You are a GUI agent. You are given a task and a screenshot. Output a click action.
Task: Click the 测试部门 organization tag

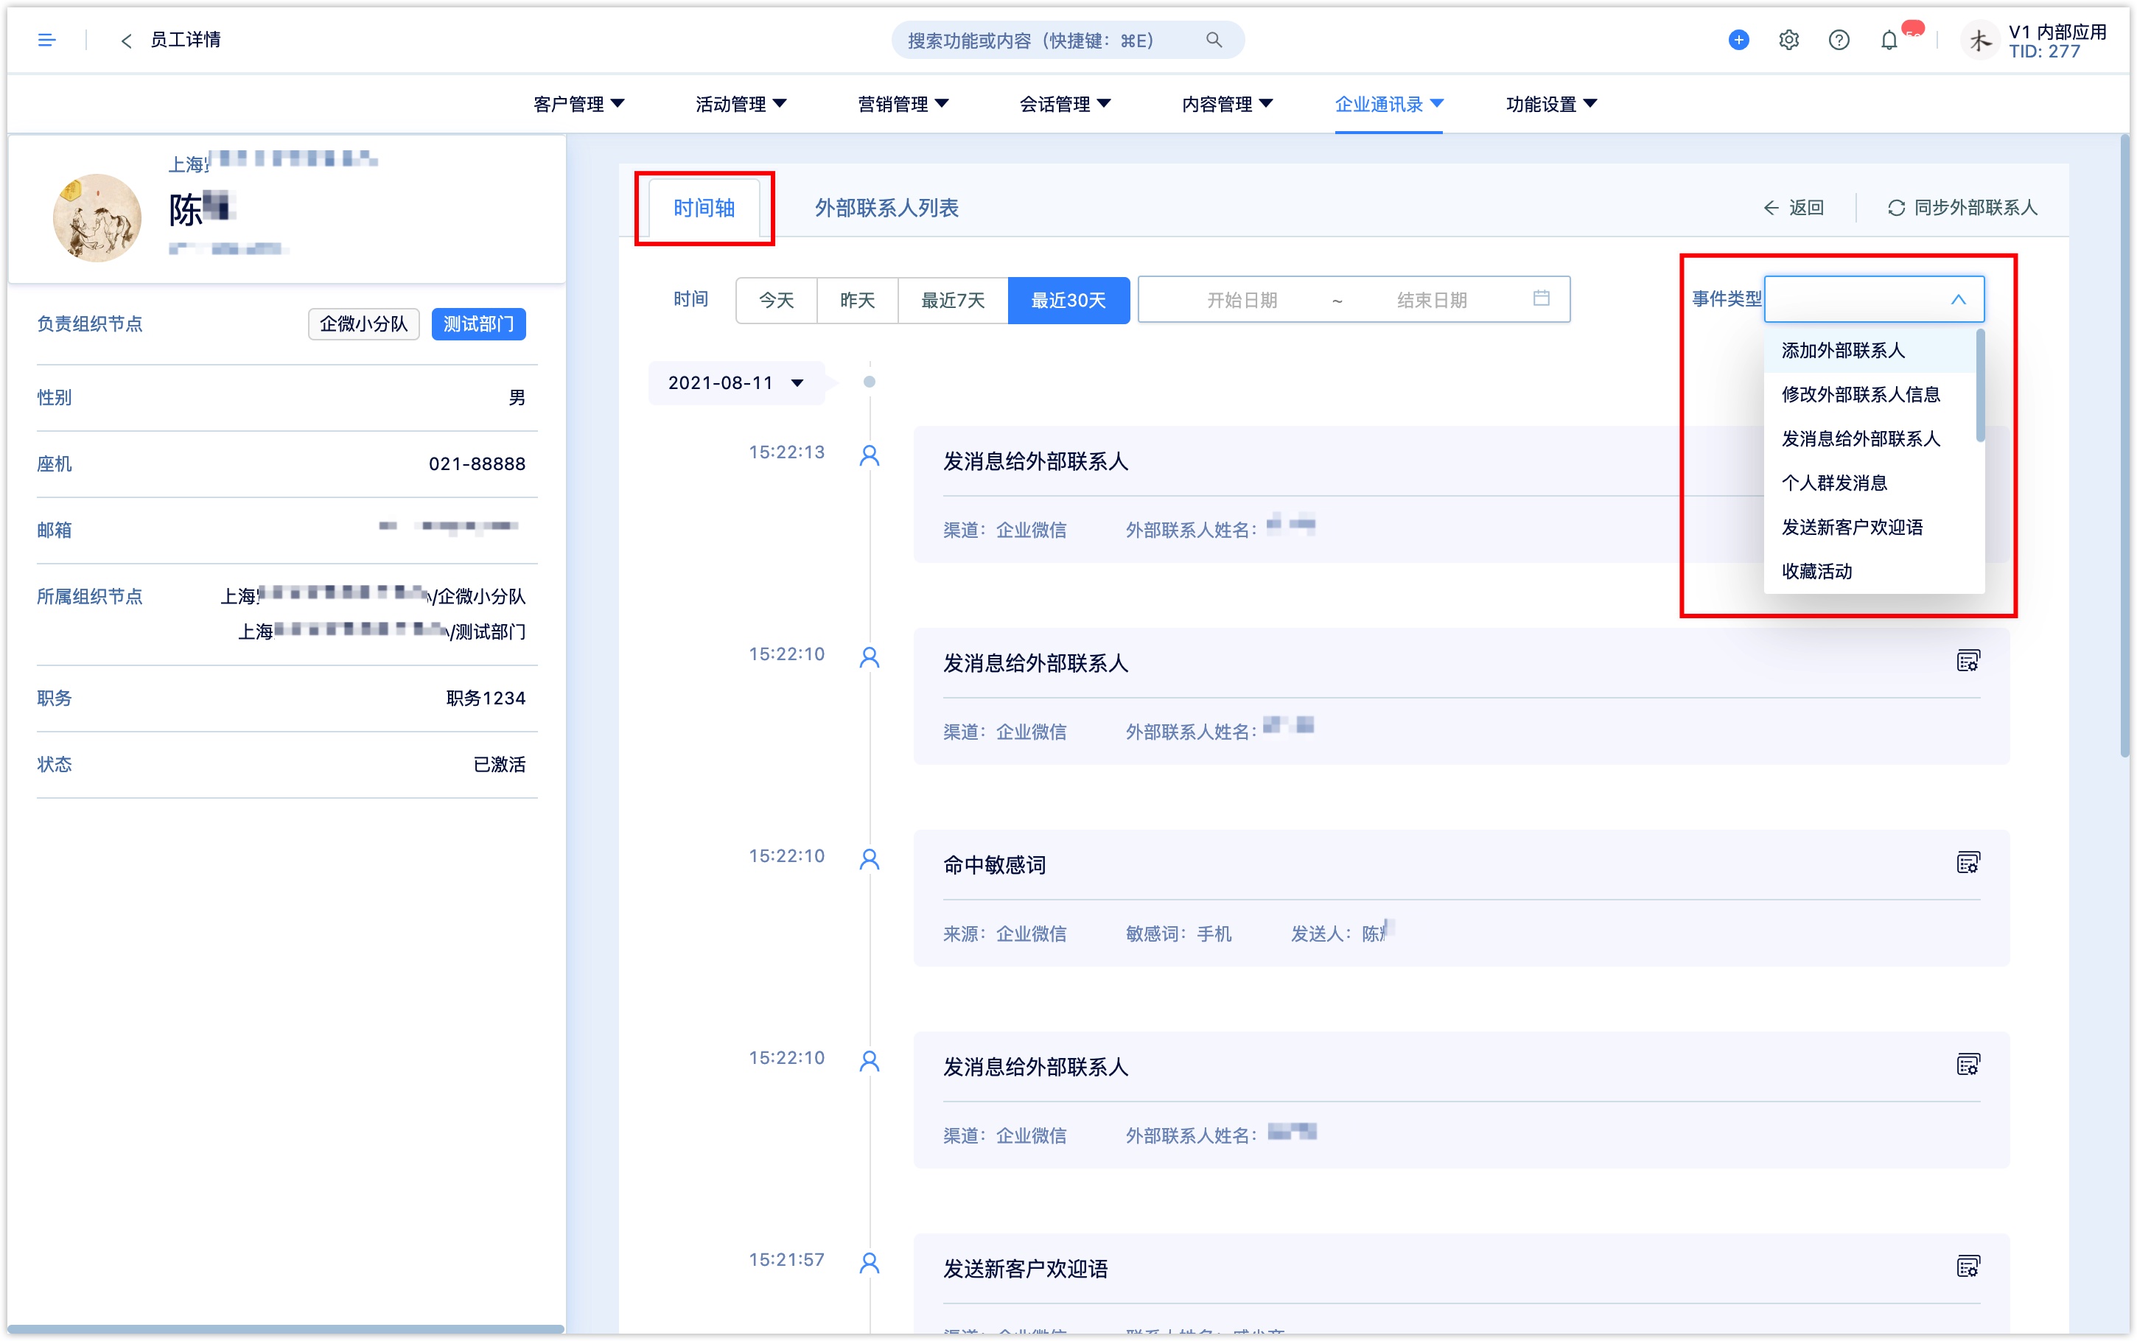(x=478, y=323)
